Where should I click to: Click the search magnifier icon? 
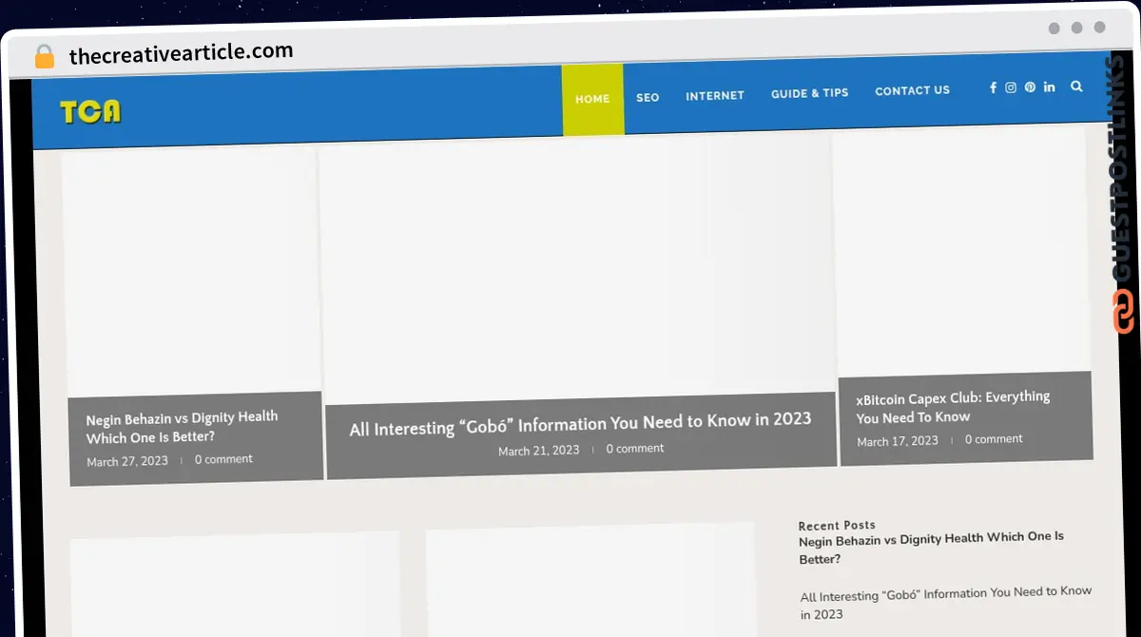pyautogui.click(x=1076, y=86)
